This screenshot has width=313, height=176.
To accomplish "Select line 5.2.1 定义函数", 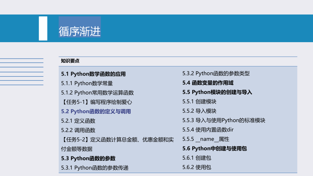I will pyautogui.click(x=78, y=121).
